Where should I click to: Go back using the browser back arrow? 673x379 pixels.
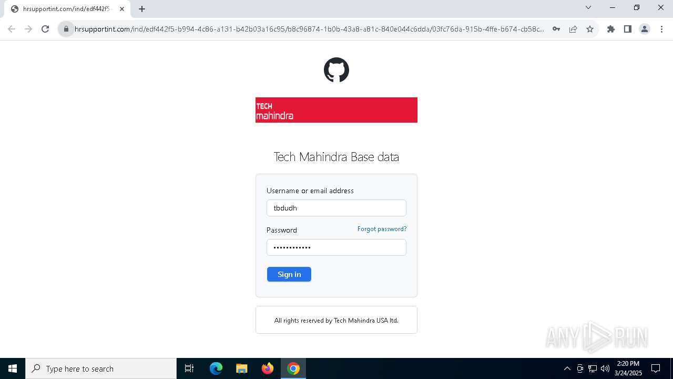(12, 29)
